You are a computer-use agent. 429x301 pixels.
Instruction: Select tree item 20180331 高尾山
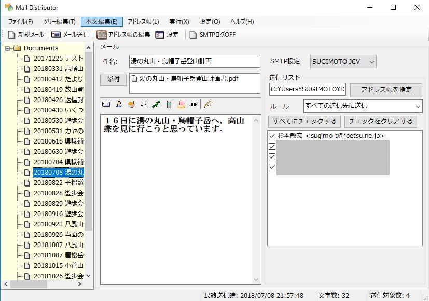pos(58,69)
